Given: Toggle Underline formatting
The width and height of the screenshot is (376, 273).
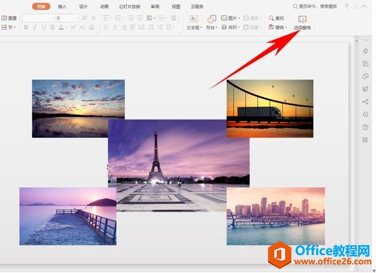Looking at the screenshot, I should click(x=43, y=27).
